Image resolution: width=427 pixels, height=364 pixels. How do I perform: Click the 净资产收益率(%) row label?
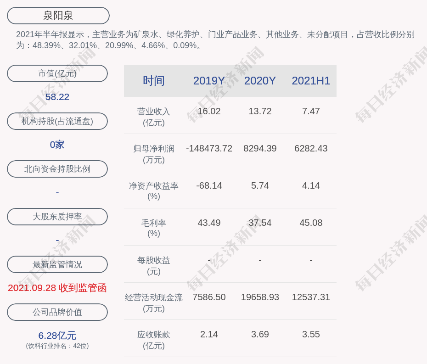coord(154,191)
